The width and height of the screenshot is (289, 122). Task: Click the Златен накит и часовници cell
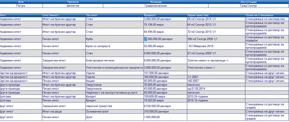coord(216,61)
